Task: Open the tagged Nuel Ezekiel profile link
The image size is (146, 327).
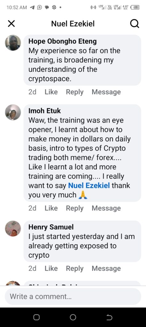Action: pyautogui.click(x=89, y=186)
